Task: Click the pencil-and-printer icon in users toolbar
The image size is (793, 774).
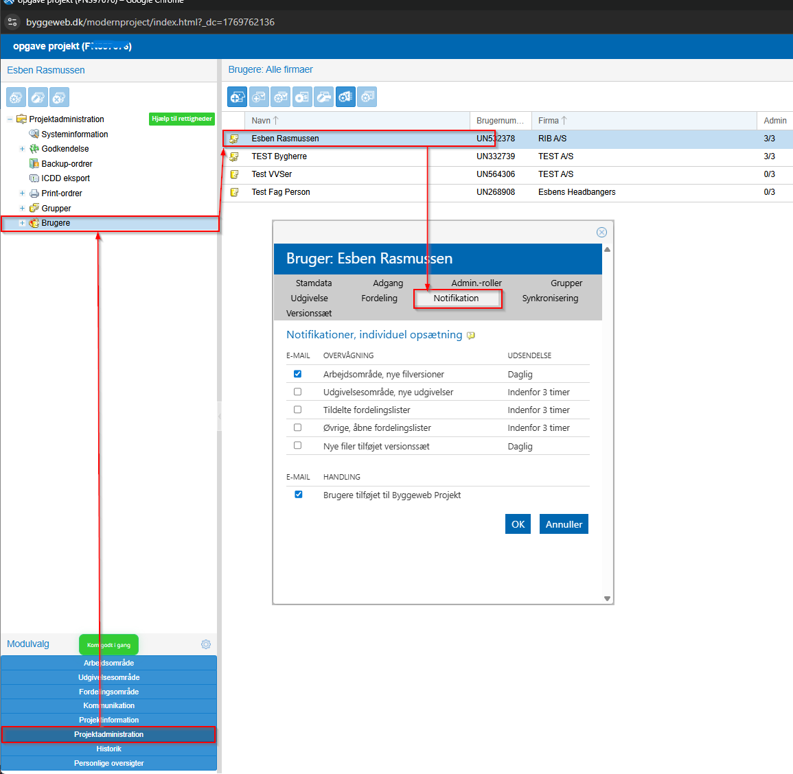Action: (324, 97)
